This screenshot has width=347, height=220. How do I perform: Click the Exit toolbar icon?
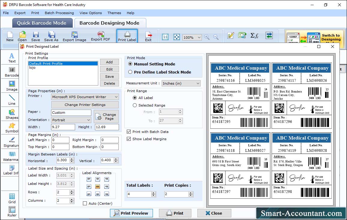[148, 36]
